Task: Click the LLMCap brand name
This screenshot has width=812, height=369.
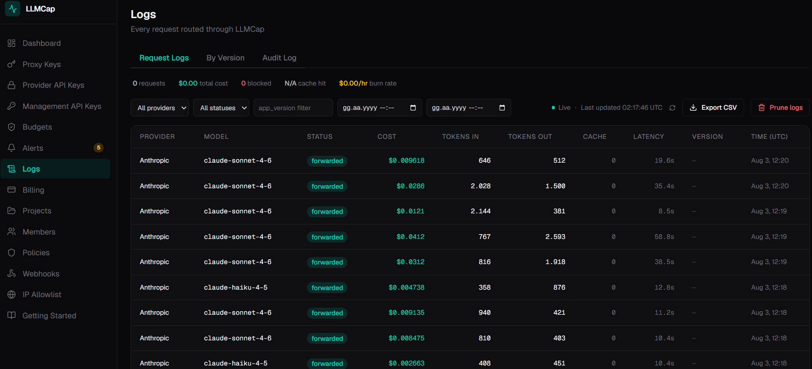Action: [41, 9]
